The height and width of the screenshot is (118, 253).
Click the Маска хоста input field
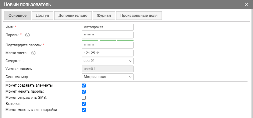click(x=108, y=53)
